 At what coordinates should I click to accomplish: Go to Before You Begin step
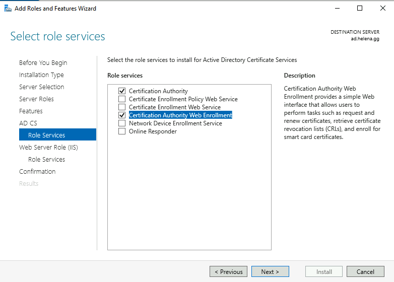(x=43, y=63)
